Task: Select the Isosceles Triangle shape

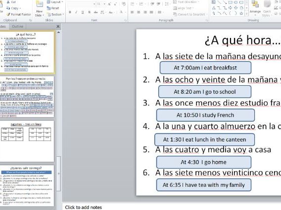Action: (x=214, y=8)
